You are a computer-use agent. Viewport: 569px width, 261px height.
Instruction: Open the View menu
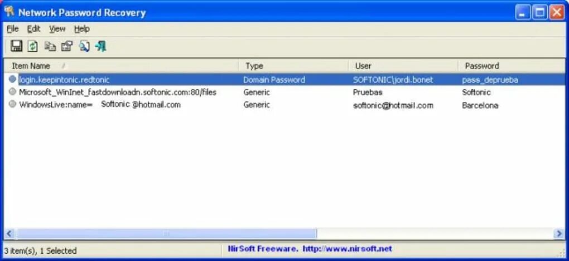(57, 29)
